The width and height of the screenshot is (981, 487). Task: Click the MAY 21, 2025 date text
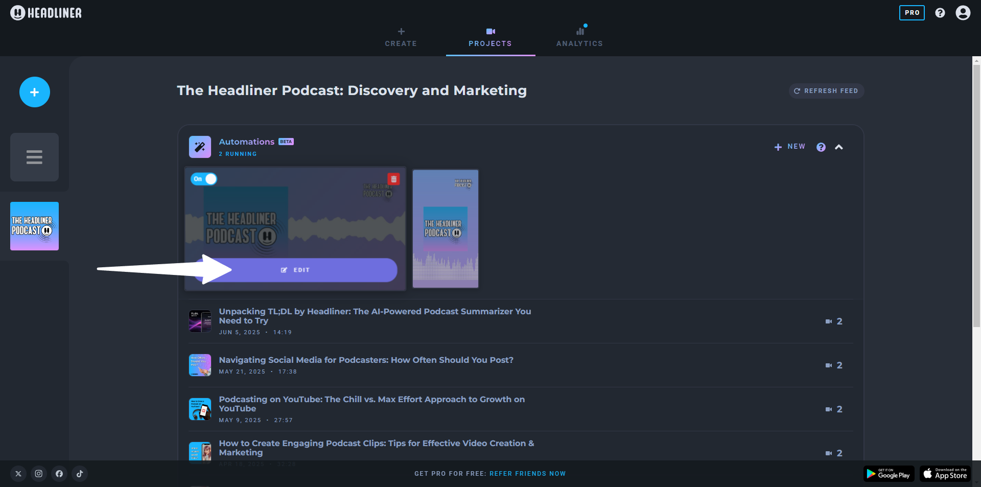[x=242, y=372]
